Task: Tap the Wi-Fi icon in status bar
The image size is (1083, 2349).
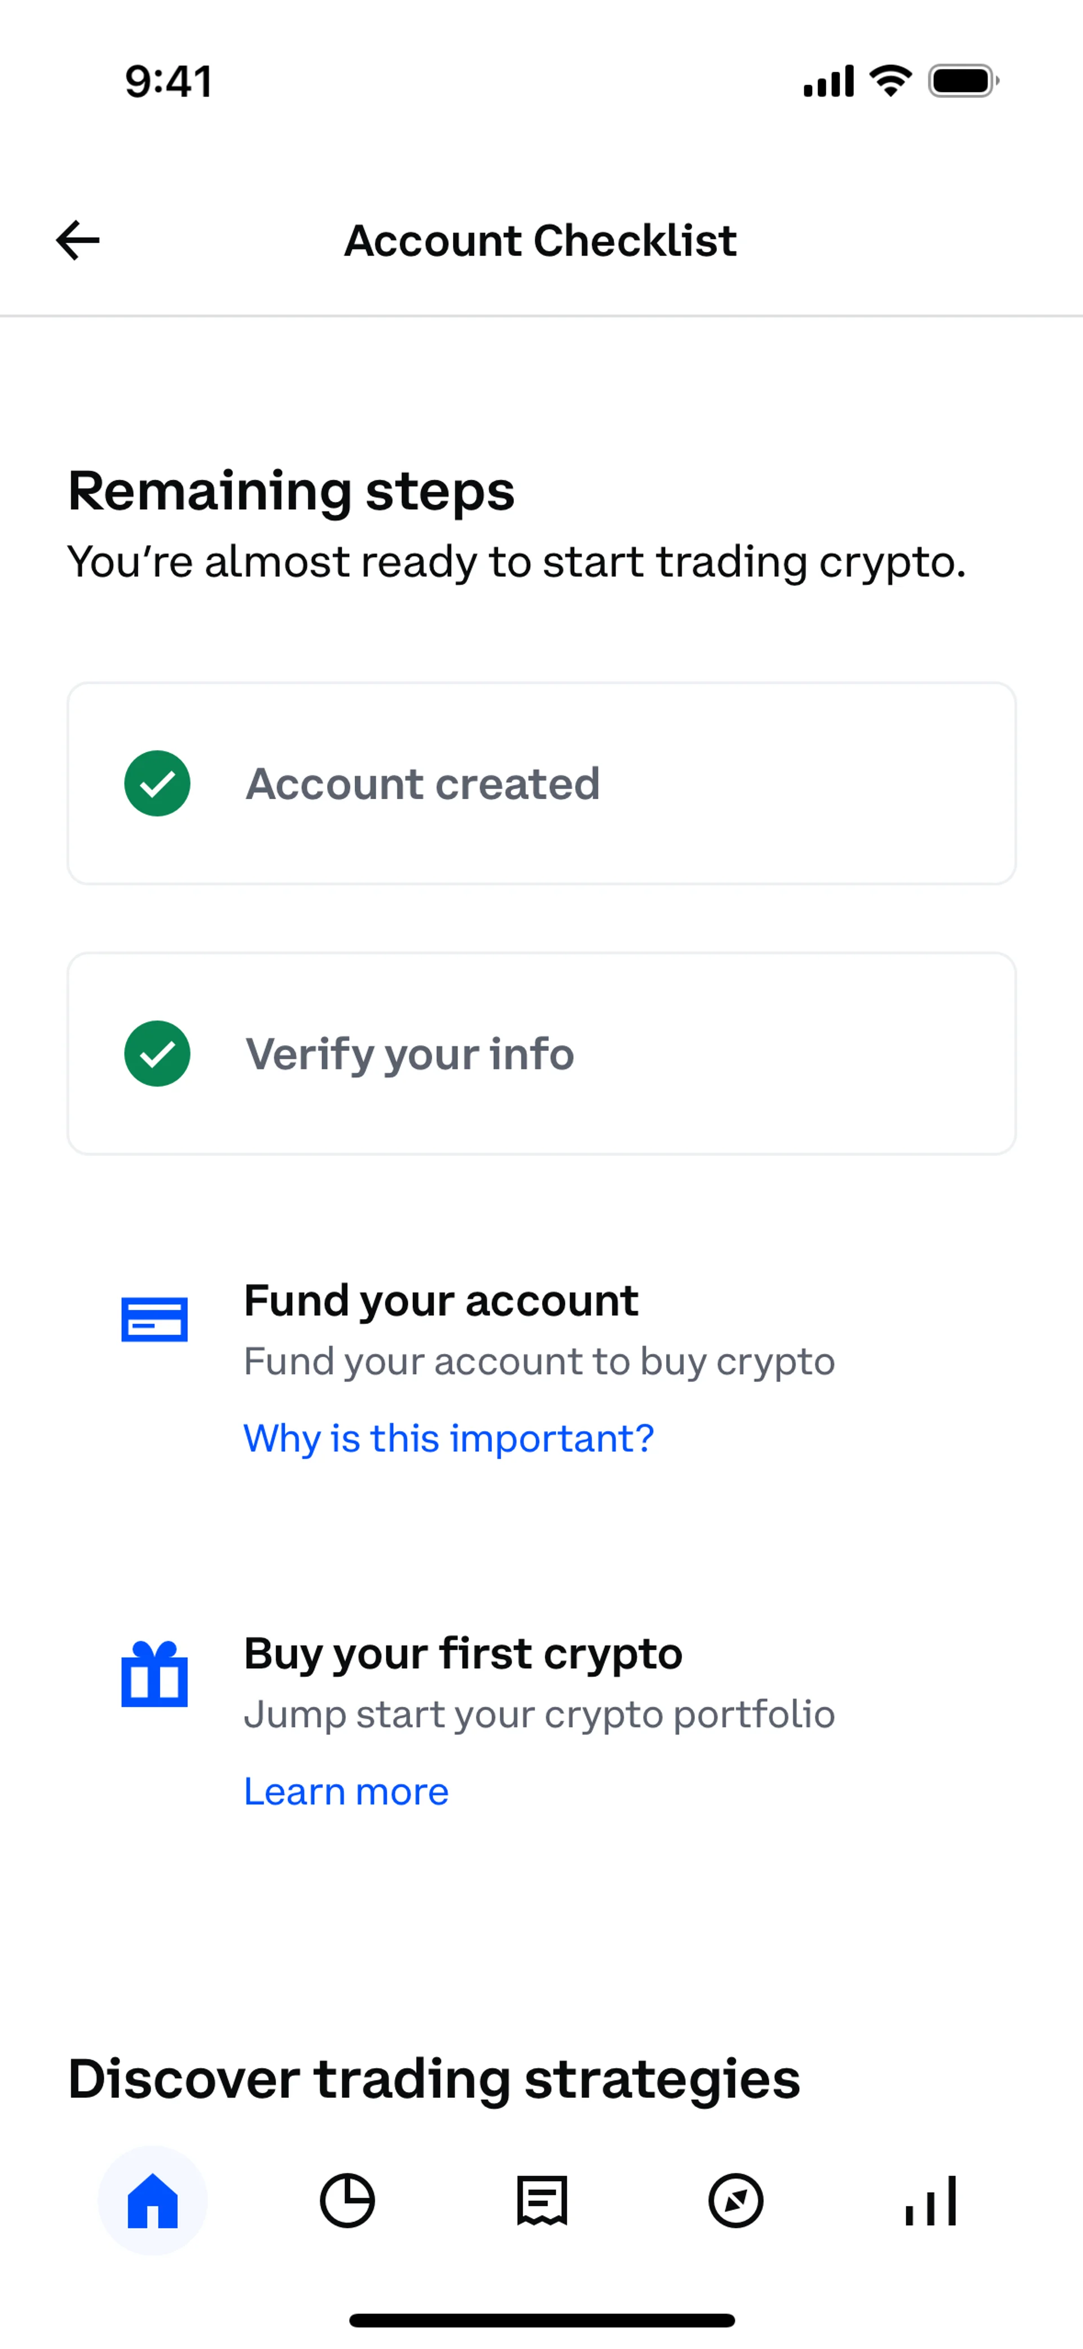Action: [891, 81]
